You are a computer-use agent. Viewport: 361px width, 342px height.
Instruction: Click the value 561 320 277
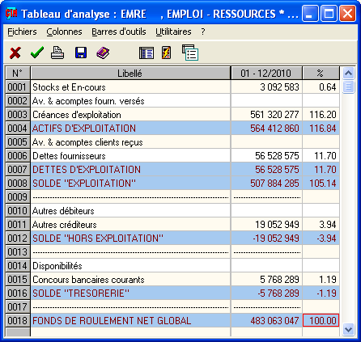click(274, 115)
